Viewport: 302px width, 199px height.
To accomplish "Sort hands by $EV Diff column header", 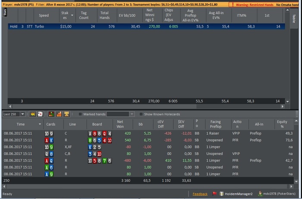I will 181,124.
